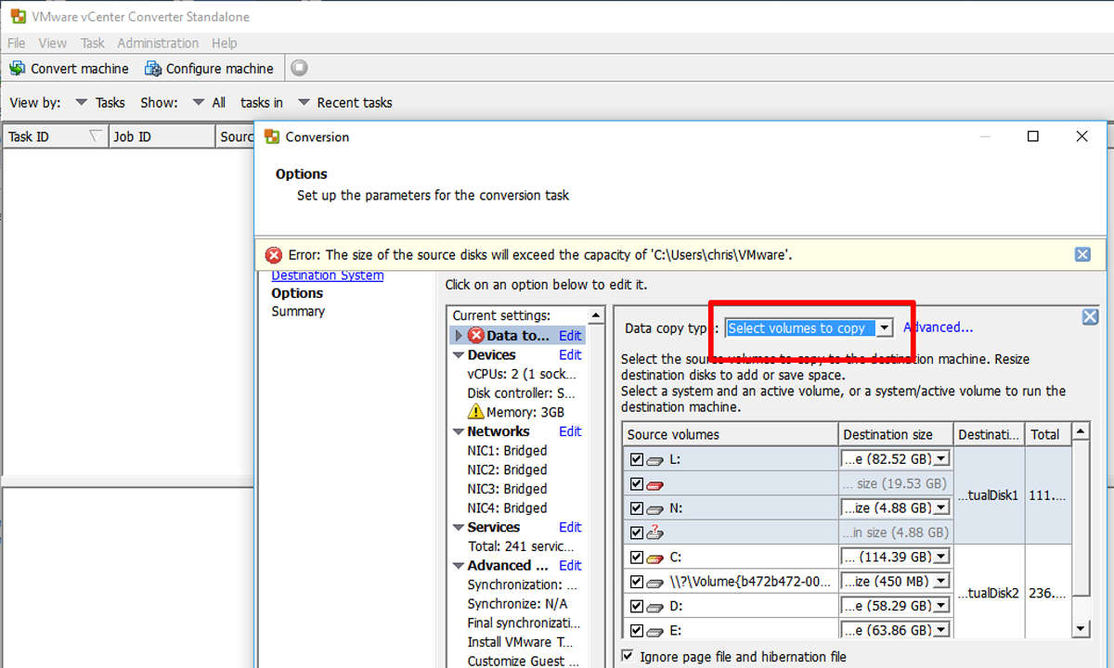Screen dimensions: 1114x668
Task: Click the question-mark drive icon of the unknown volume
Action: click(655, 533)
